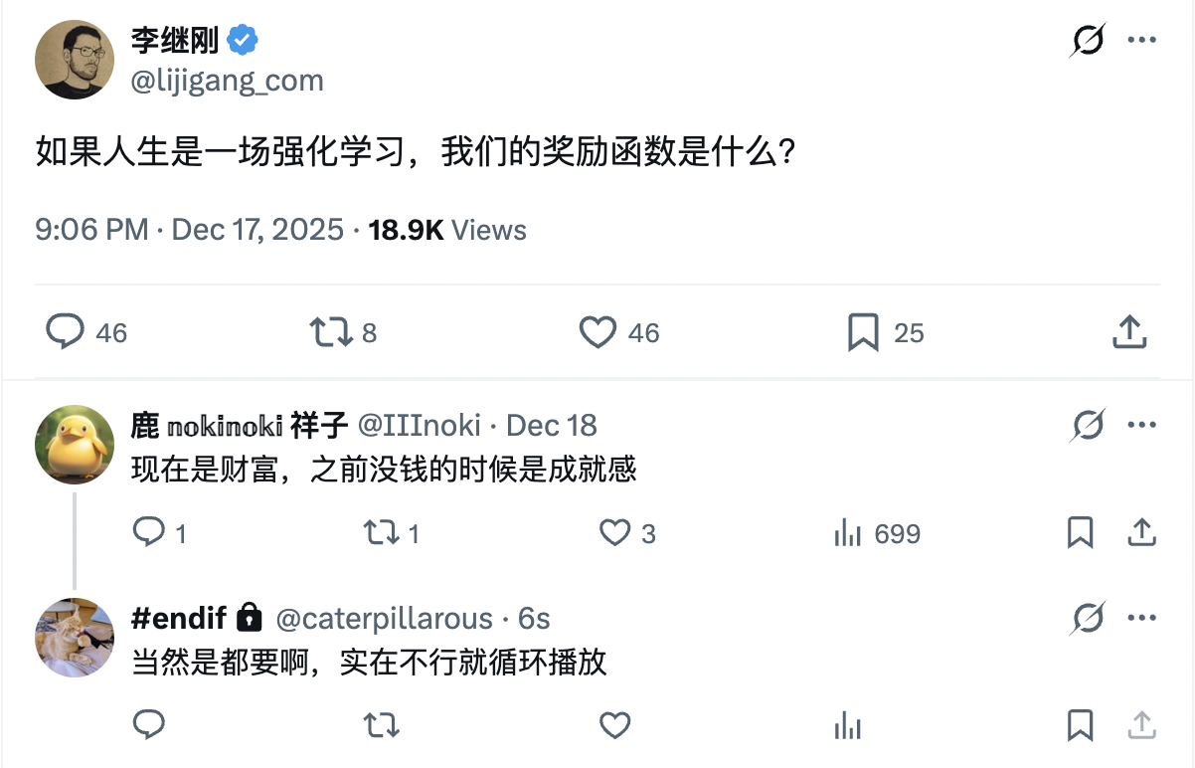Open more options menu on main post
The width and height of the screenshot is (1195, 768).
[1140, 41]
